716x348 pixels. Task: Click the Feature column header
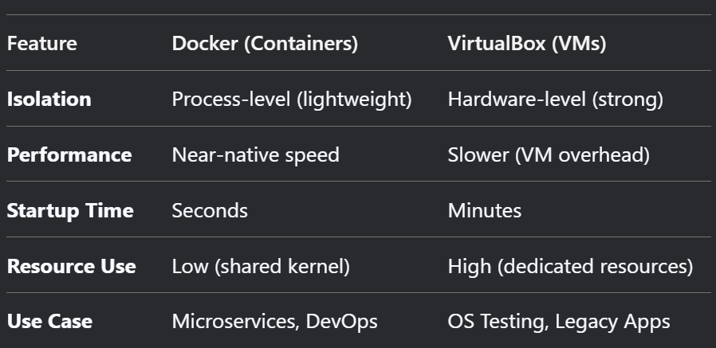[42, 44]
